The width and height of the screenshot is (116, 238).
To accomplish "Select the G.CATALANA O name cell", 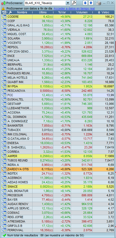I will [20, 139].
